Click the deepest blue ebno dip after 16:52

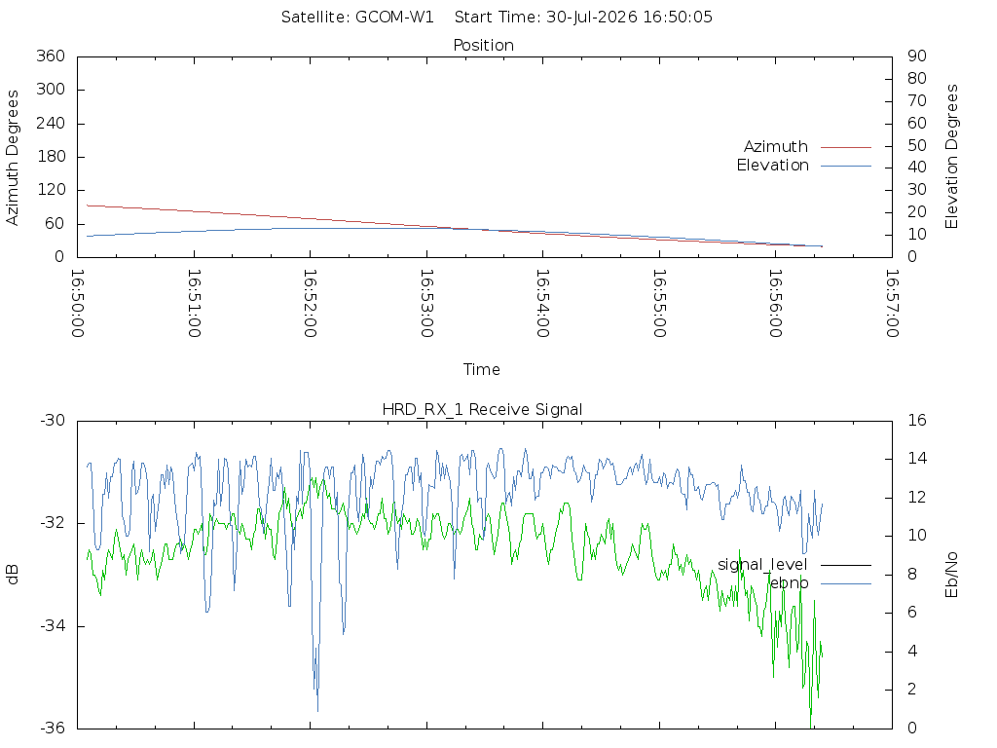(317, 710)
